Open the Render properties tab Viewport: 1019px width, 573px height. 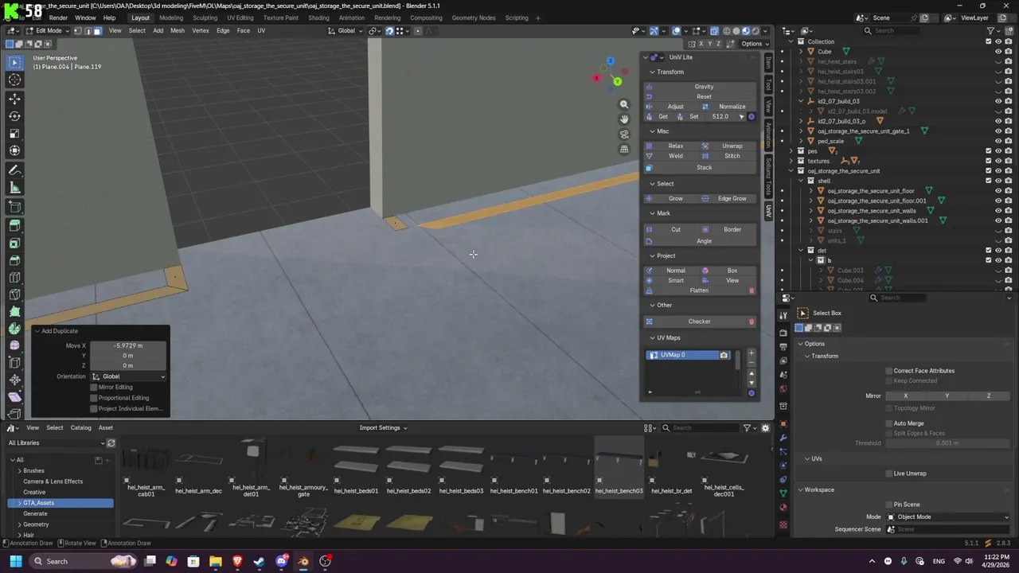click(x=783, y=333)
